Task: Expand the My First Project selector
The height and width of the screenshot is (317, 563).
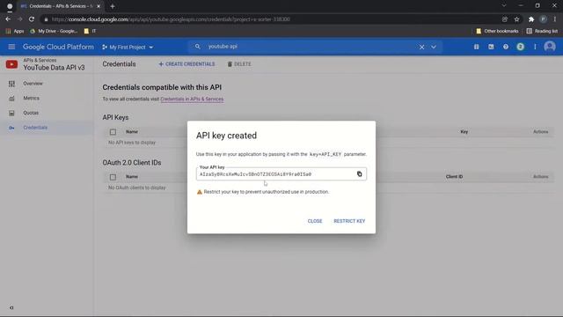Action: 128,47
